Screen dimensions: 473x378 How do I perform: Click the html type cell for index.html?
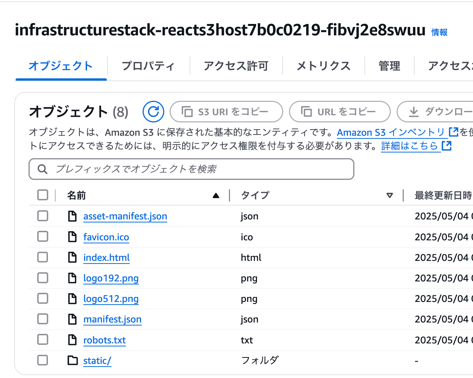[251, 257]
